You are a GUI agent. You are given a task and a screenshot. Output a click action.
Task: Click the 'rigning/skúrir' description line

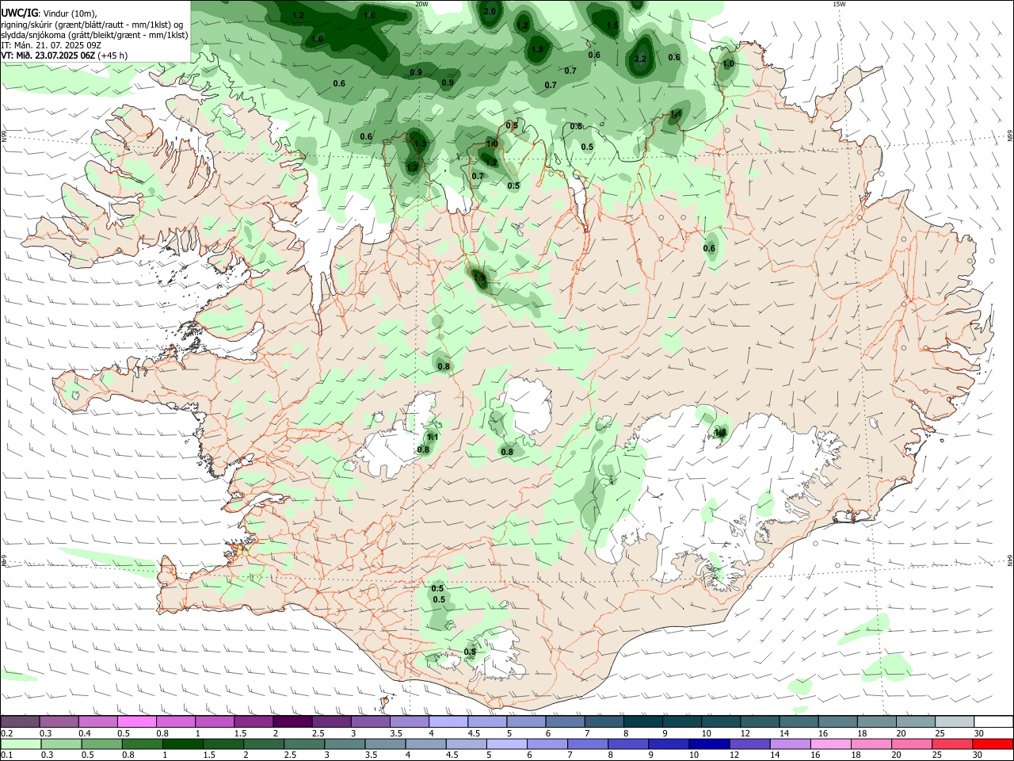click(x=93, y=25)
